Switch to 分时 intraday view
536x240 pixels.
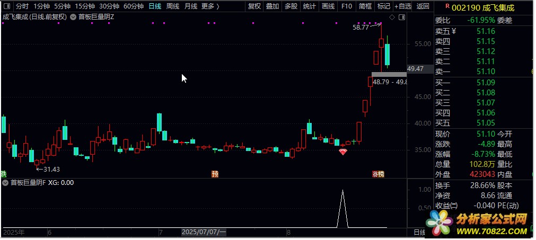22,6
